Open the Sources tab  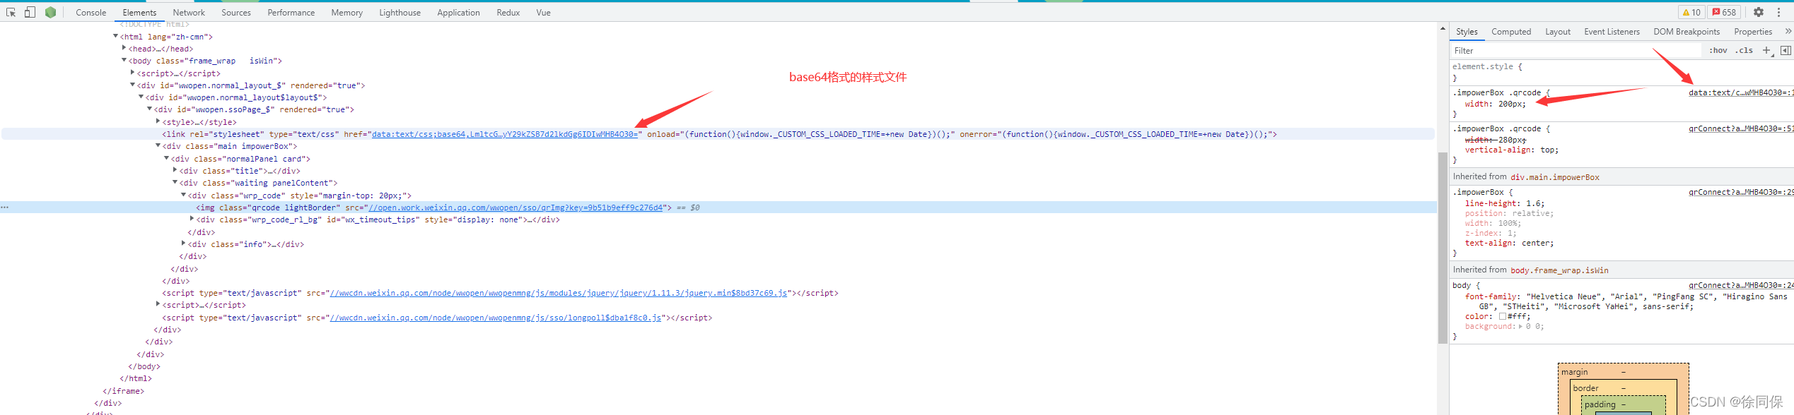pos(235,13)
